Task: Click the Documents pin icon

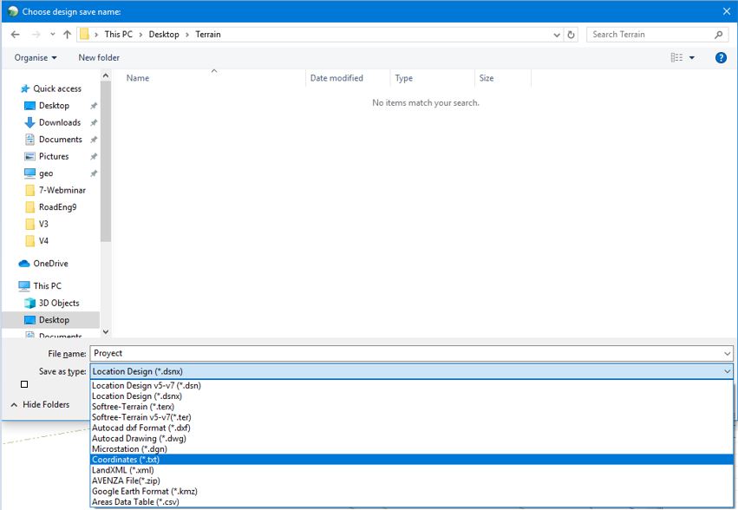Action: [94, 140]
